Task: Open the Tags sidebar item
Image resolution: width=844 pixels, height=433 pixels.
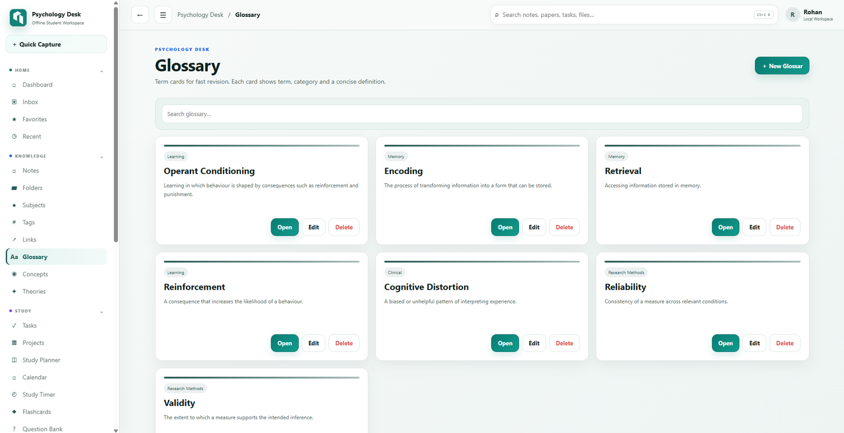Action: pos(56,222)
